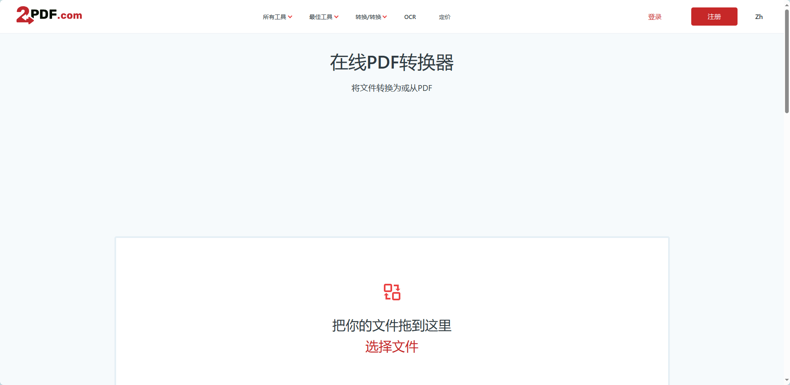Select 选择文件 to choose a file
This screenshot has width=790, height=385.
(391, 347)
